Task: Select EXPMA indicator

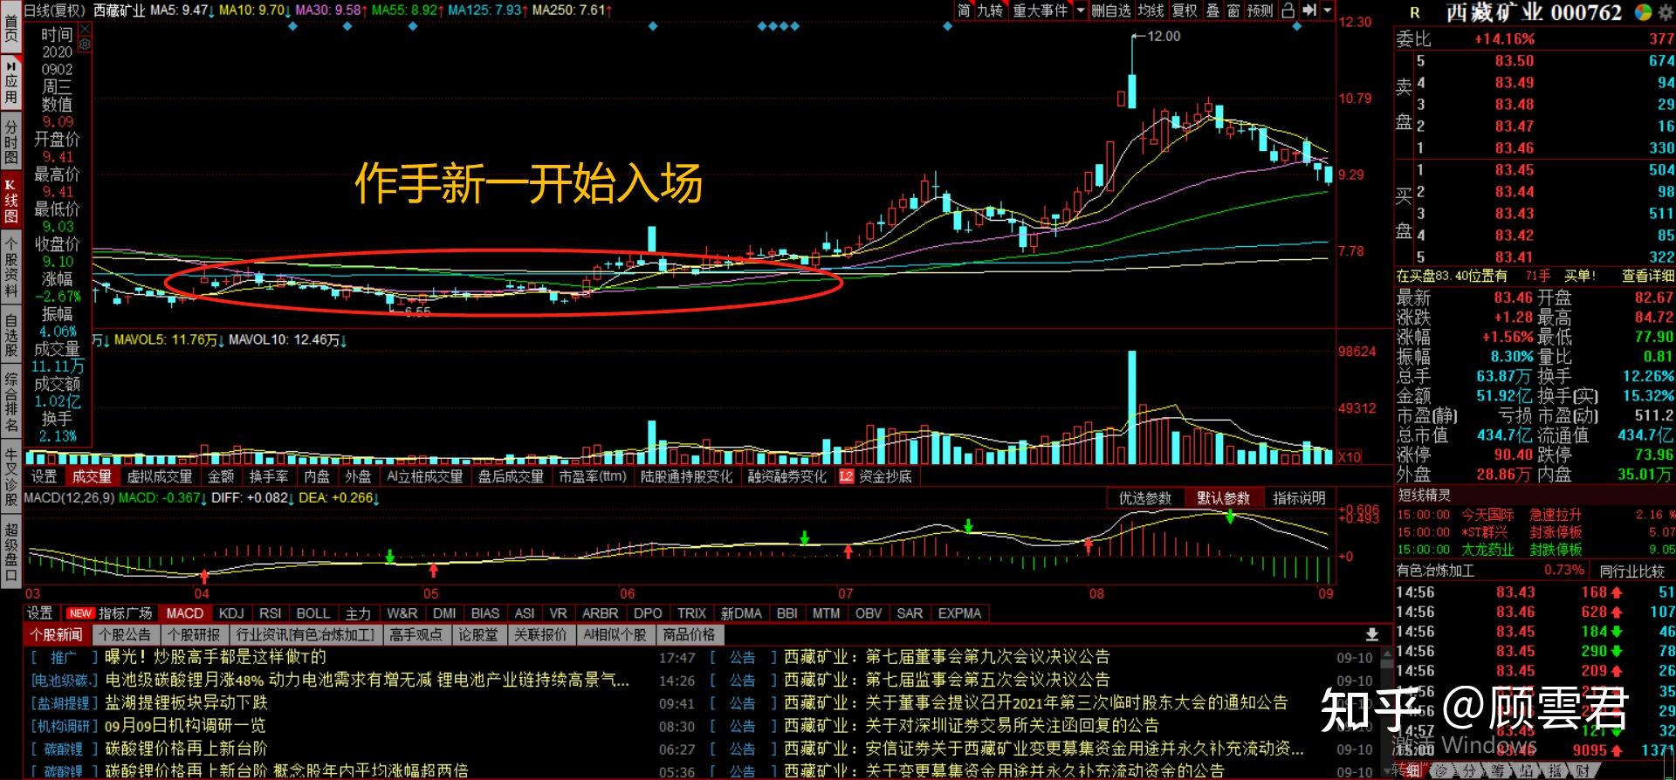Action: click(x=959, y=613)
